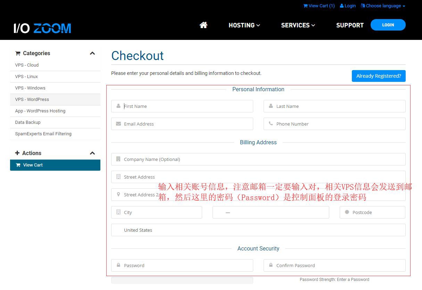The image size is (422, 290).
Task: Click the phone icon in the Phone Number field
Action: pos(271,124)
